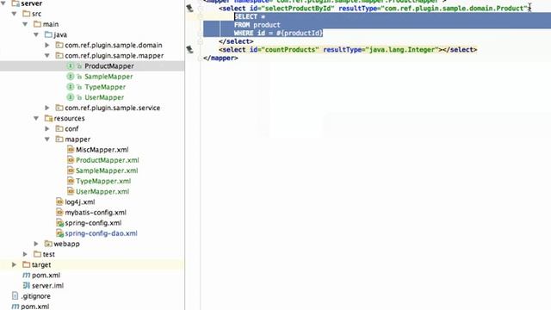Expand the conf folder arrow

click(47, 128)
